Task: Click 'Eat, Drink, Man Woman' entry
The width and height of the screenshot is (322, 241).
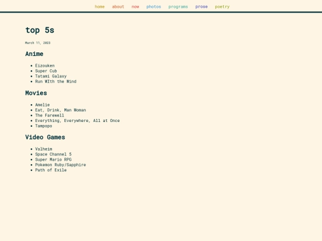Action: [61, 110]
